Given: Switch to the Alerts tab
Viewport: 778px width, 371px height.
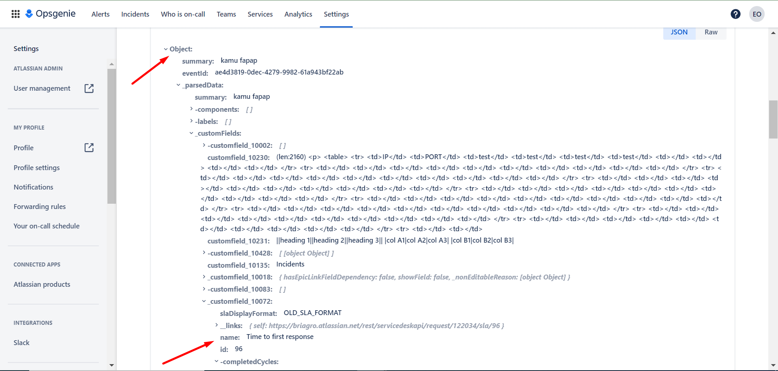Looking at the screenshot, I should click(x=100, y=14).
